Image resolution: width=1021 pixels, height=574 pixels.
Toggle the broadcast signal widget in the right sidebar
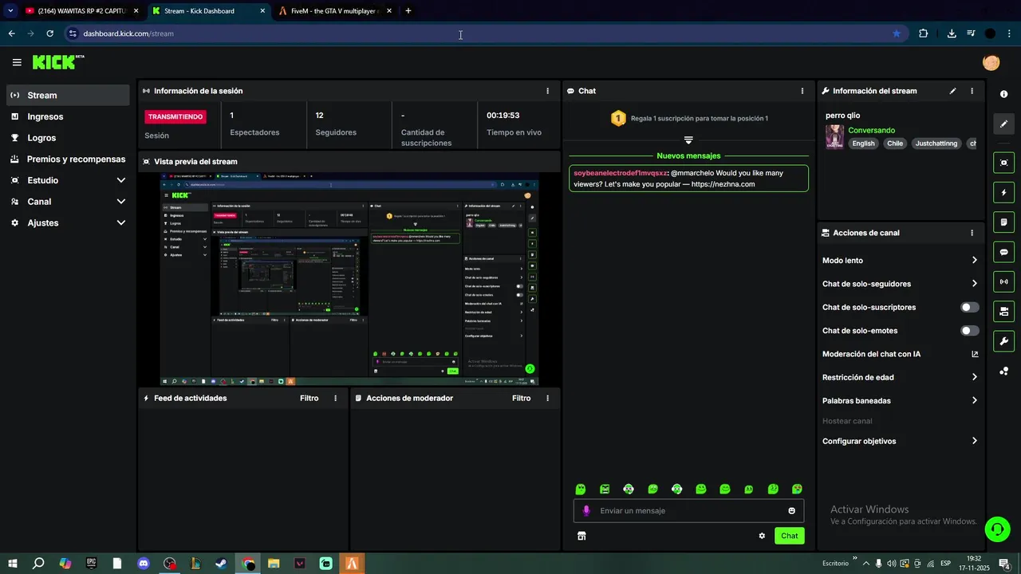coord(1003,281)
